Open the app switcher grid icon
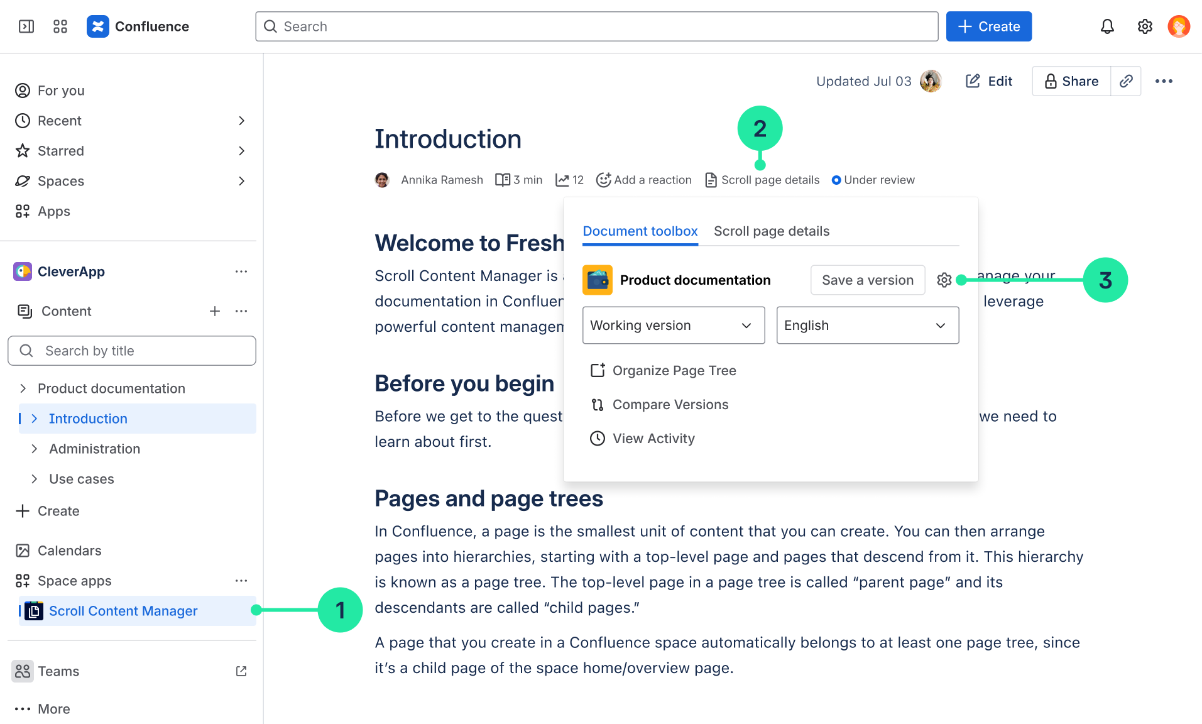This screenshot has width=1202, height=724. tap(60, 26)
